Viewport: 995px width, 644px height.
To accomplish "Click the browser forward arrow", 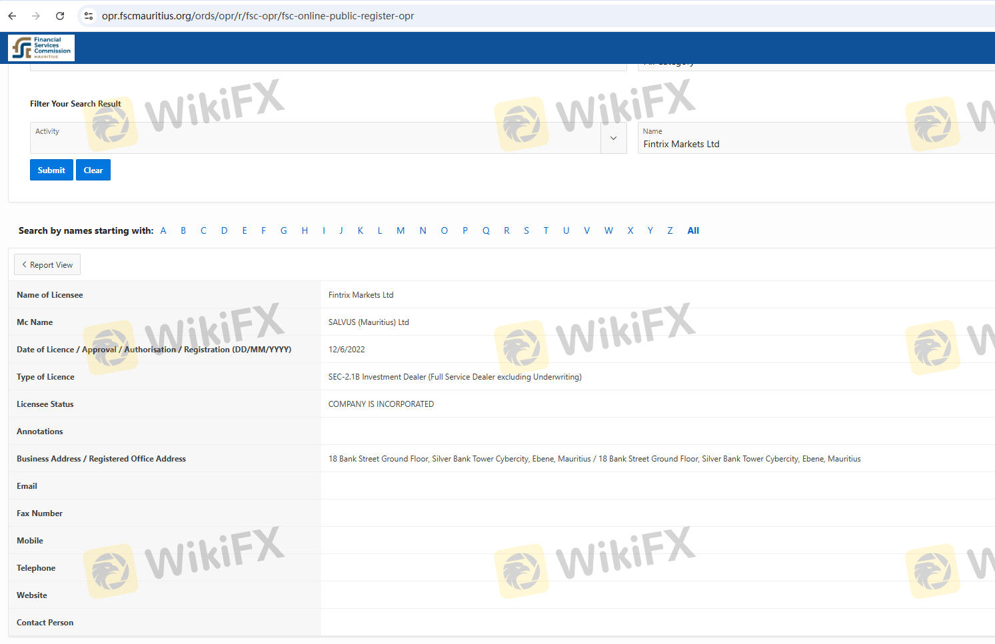I will point(36,16).
